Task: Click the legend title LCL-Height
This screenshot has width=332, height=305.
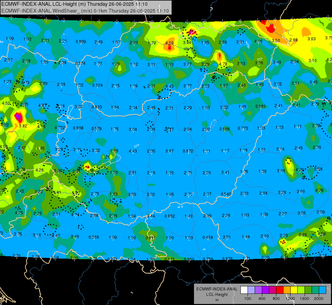Action: click(x=217, y=294)
